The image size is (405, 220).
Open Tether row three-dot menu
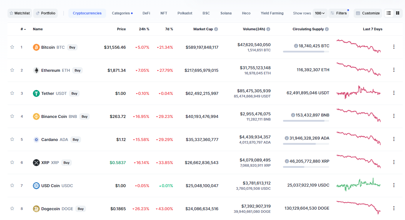point(394,93)
